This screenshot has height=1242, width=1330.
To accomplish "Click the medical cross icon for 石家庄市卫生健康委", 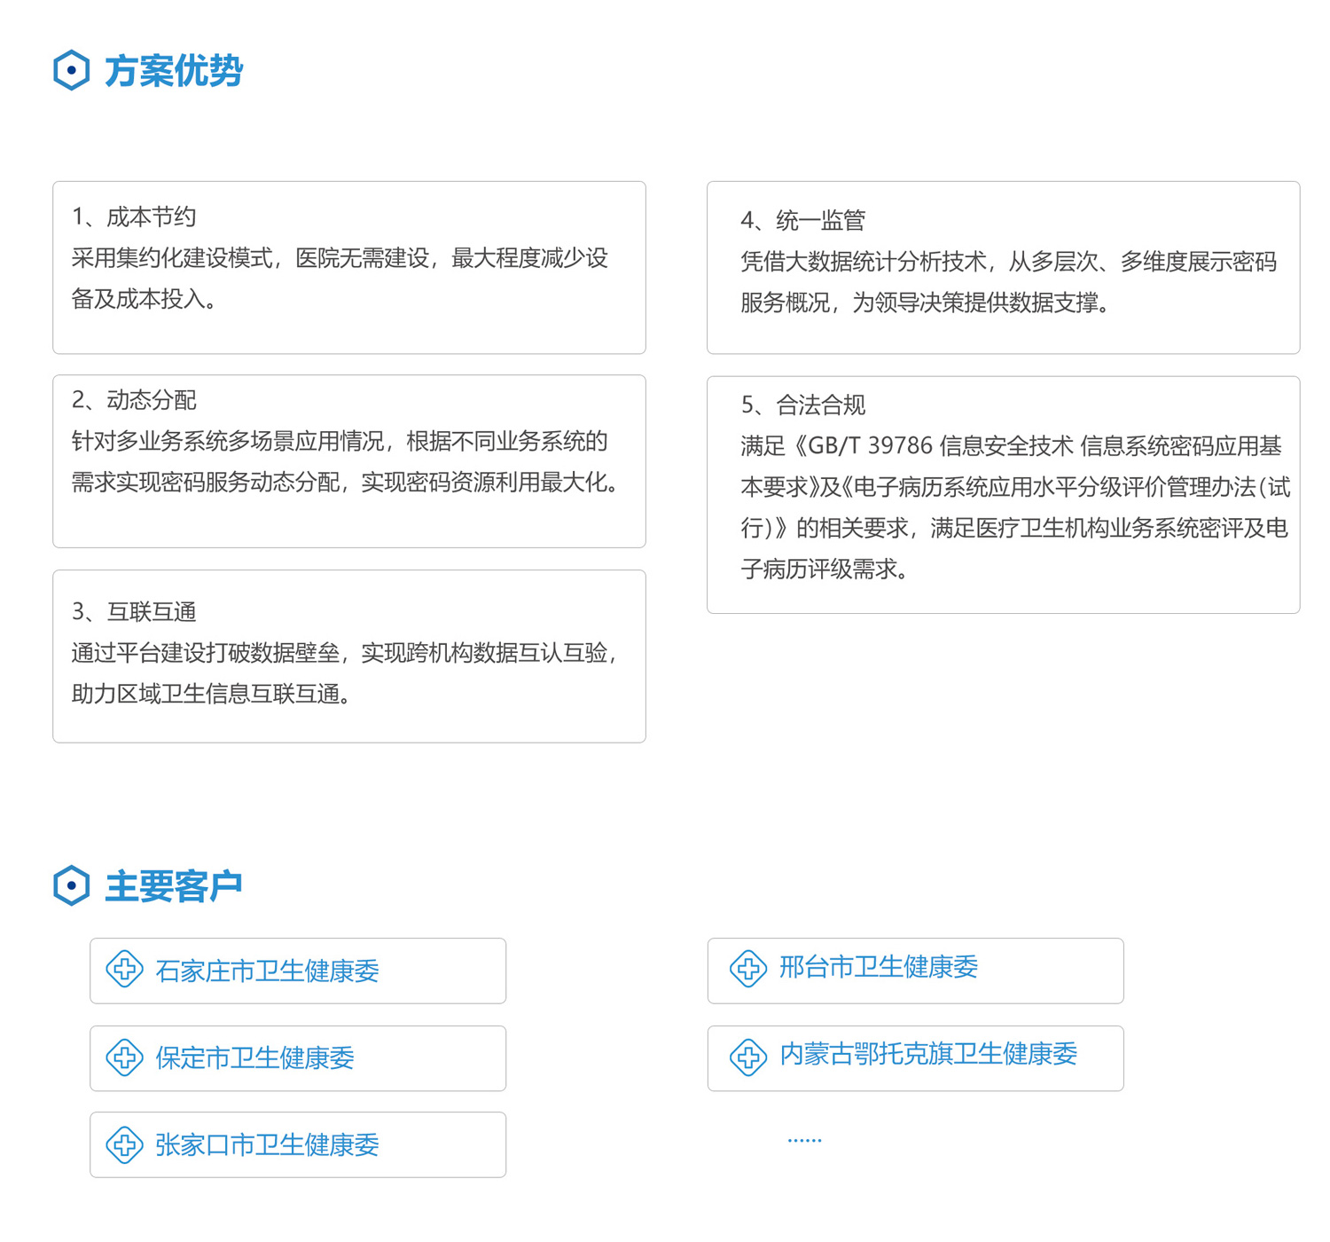I will (125, 969).
